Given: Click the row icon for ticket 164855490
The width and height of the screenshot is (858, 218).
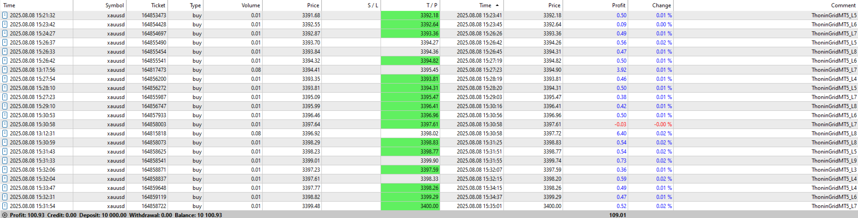Looking at the screenshot, I should pos(5,43).
